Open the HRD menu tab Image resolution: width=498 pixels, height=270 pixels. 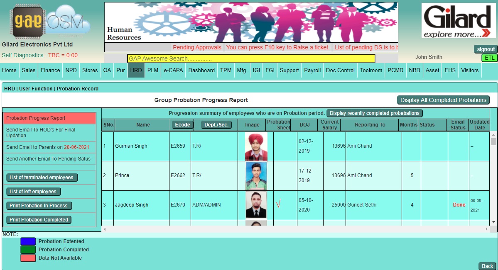[x=136, y=71]
